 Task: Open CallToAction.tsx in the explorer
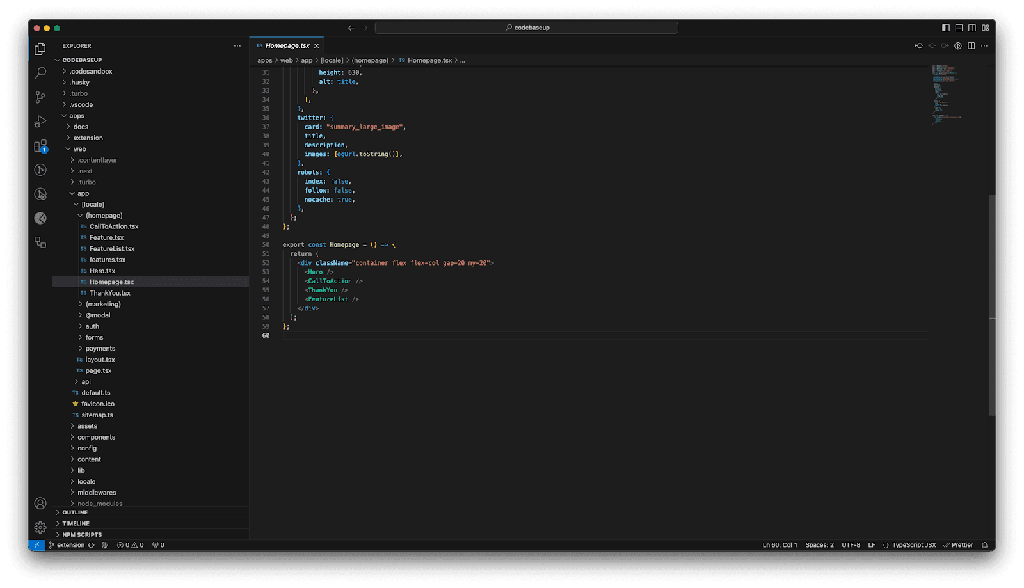tap(150, 226)
